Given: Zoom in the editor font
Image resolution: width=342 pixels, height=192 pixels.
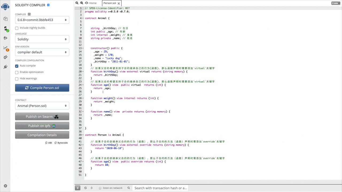Looking at the screenshot, I should click(82, 3).
